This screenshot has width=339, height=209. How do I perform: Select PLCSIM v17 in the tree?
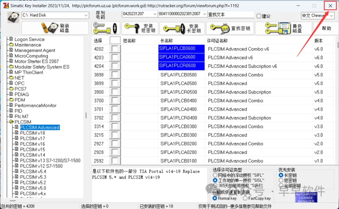click(32, 138)
